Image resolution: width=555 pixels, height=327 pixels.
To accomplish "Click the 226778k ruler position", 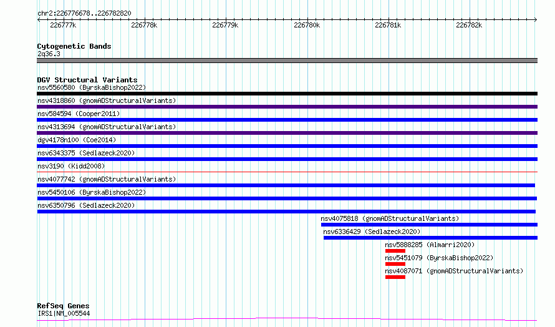I will click(x=144, y=25).
